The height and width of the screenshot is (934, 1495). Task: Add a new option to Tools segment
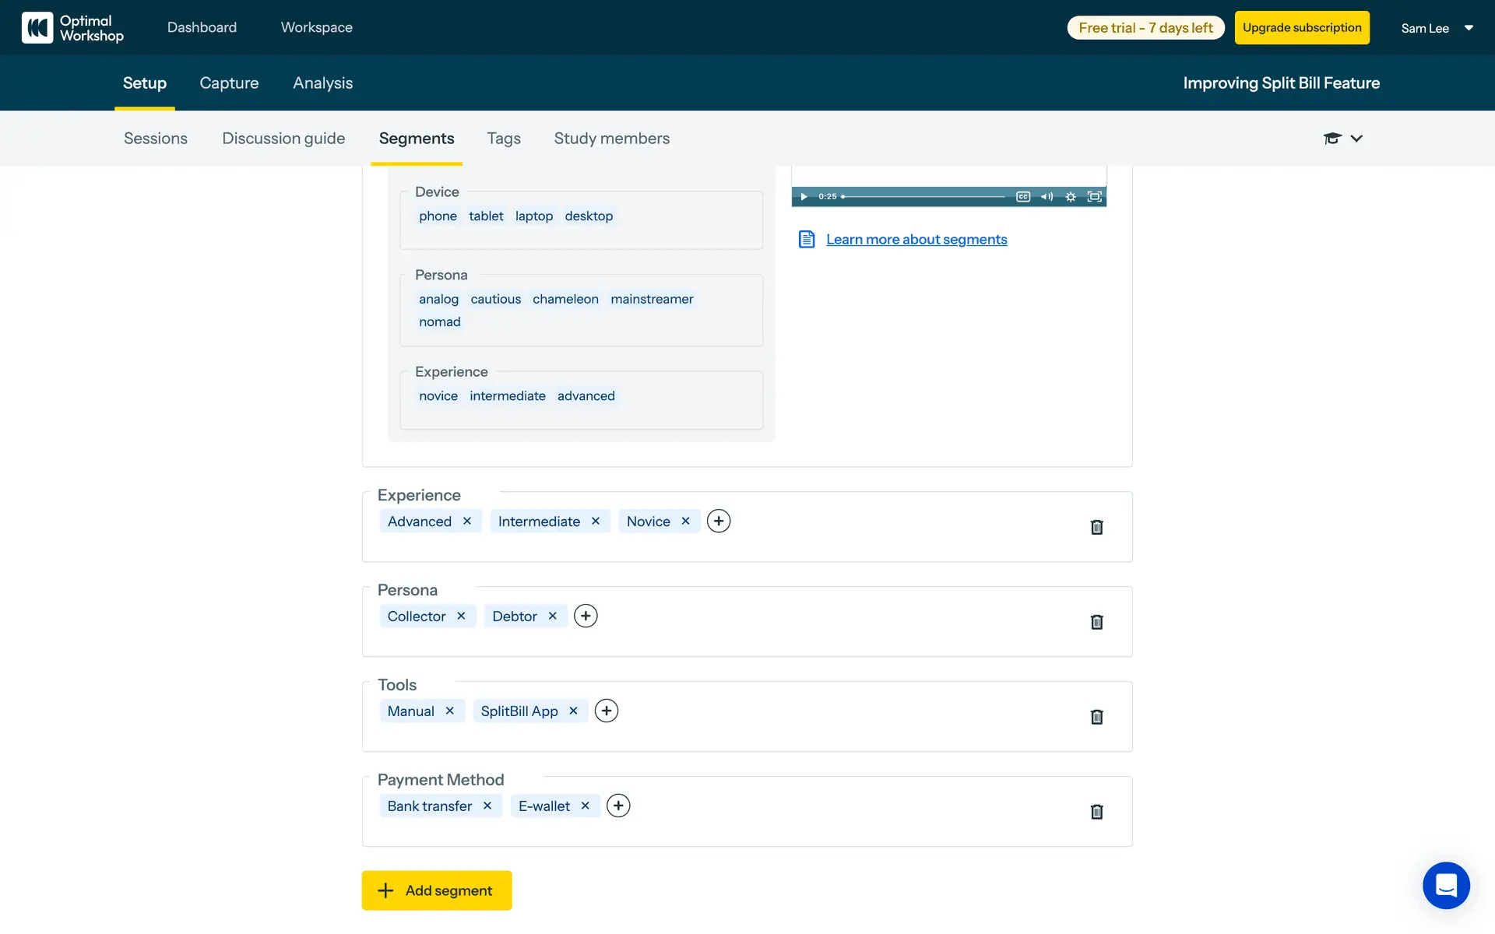(606, 711)
